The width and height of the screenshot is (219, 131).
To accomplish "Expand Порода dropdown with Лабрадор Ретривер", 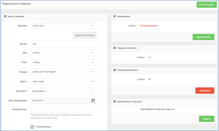I will coord(63,72).
